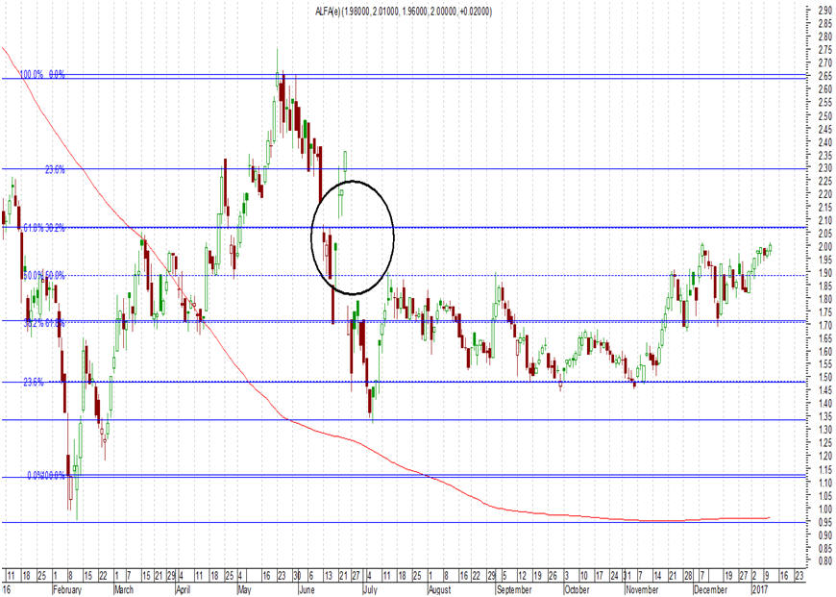Click the April month label

tap(184, 589)
